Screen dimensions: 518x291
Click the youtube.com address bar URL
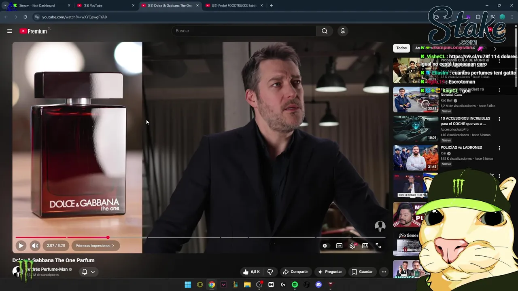[74, 17]
